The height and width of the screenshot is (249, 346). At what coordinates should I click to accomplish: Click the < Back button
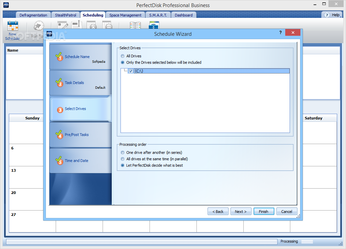[x=218, y=212]
